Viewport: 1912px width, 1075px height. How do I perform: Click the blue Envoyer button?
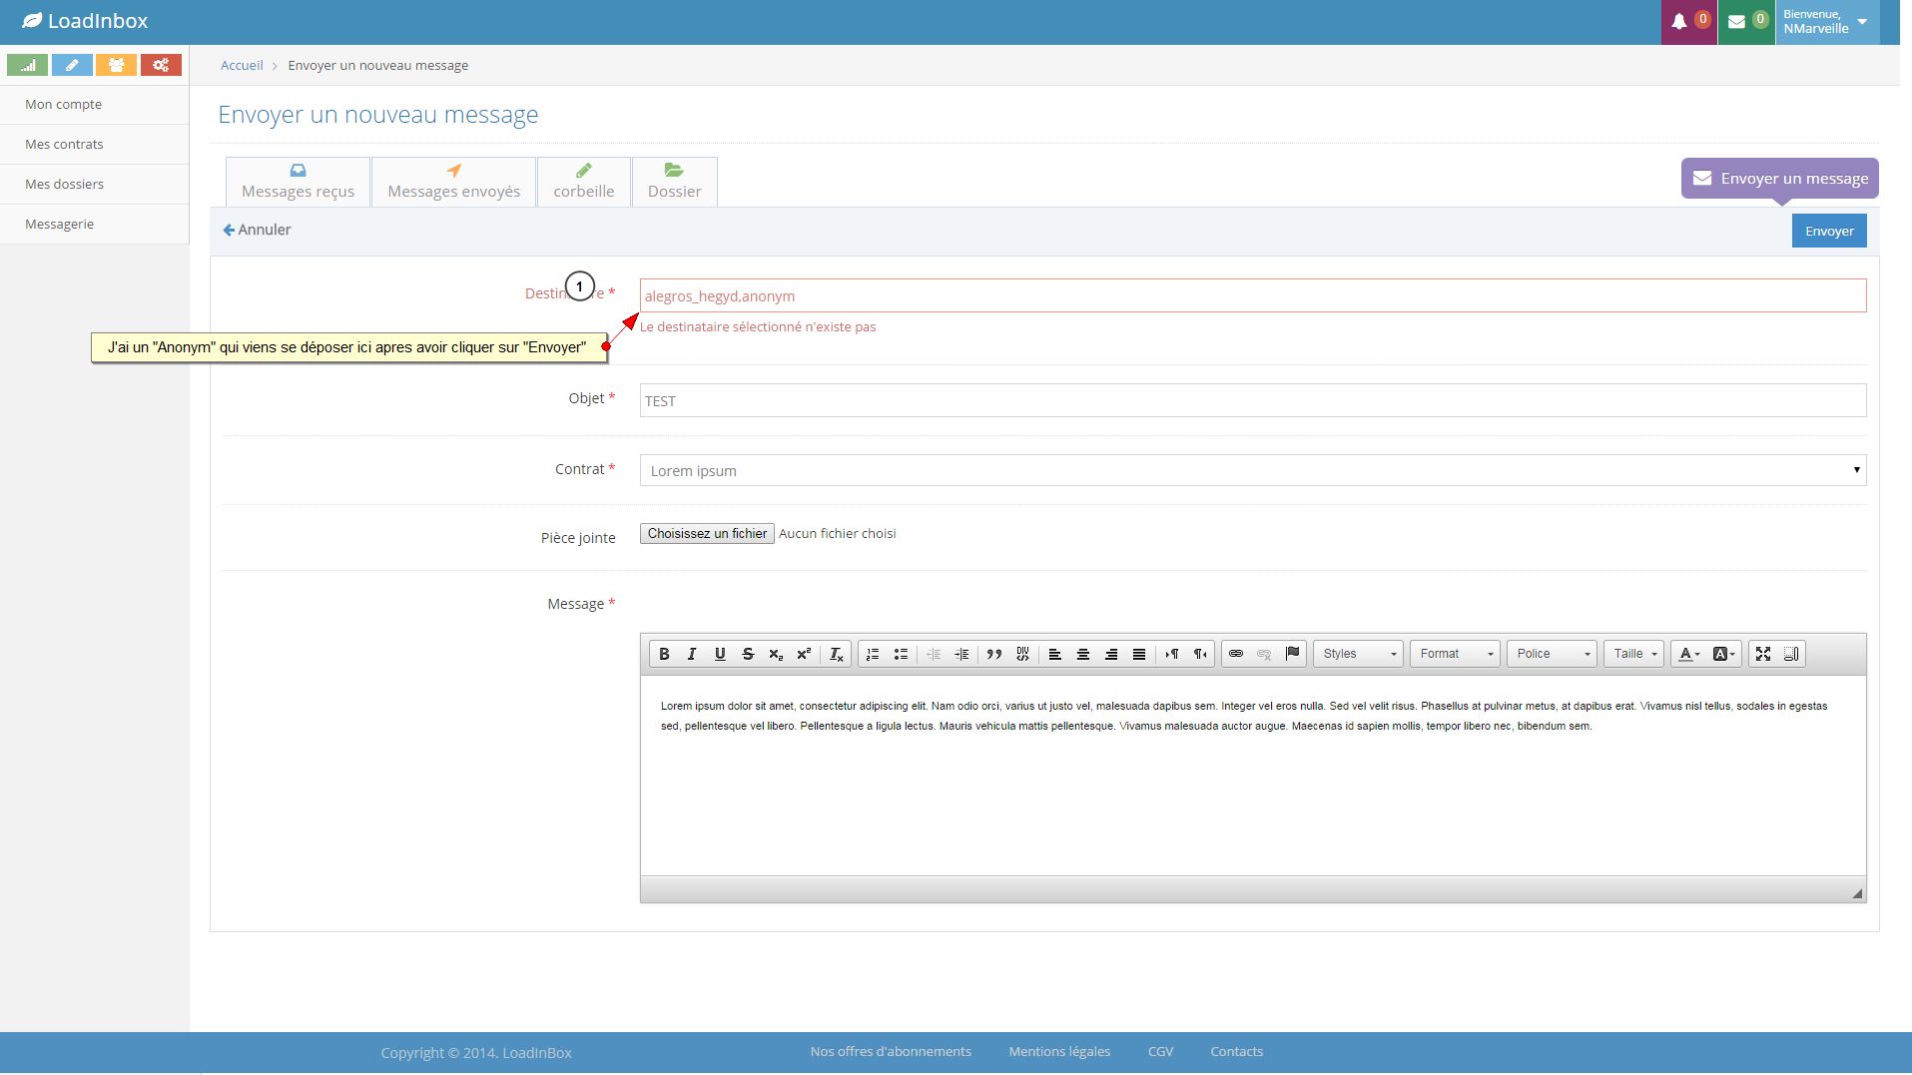1829,231
